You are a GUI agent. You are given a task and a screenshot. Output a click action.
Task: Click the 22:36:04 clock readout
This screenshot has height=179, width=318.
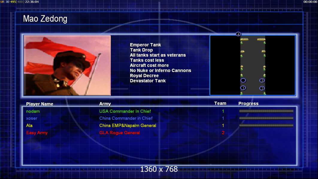click(32, 1)
